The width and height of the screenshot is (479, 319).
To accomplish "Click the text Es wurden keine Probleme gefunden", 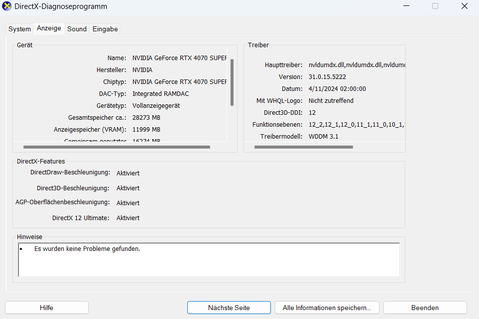I will (87, 249).
